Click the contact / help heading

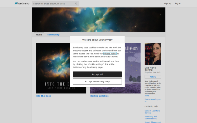pos(151,106)
